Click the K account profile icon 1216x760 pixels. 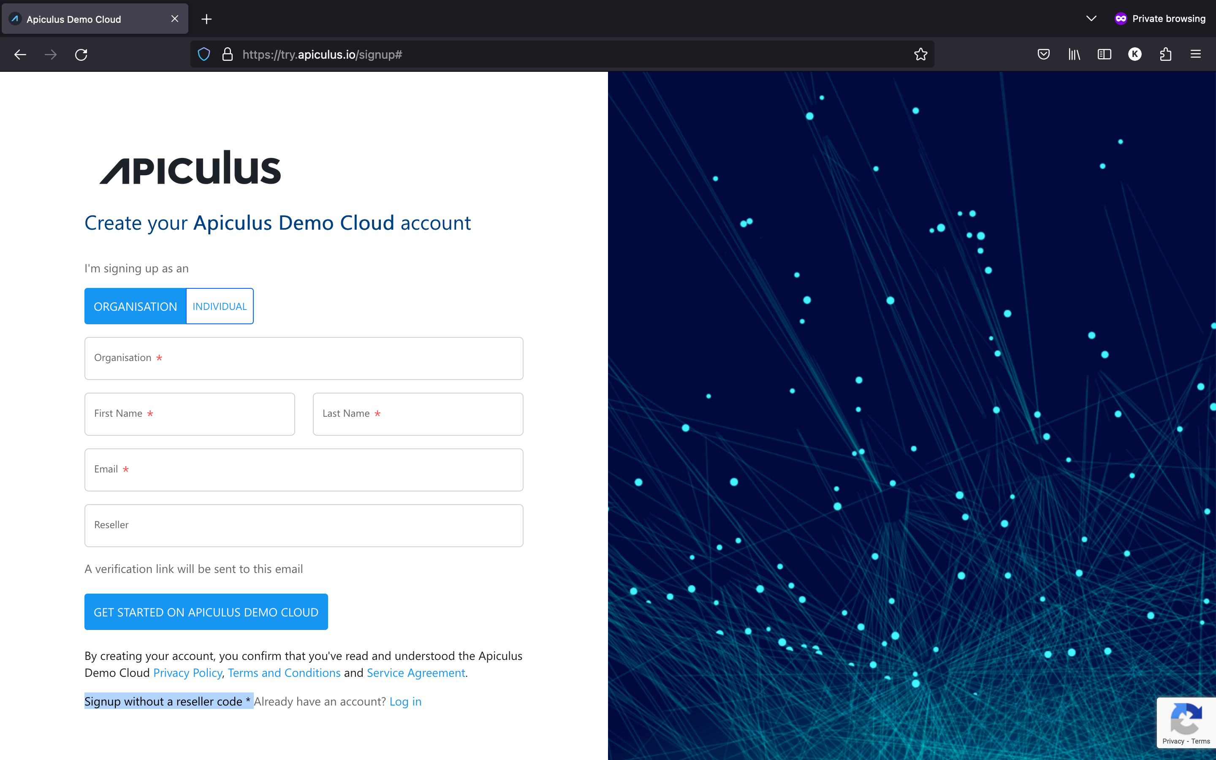(1135, 54)
